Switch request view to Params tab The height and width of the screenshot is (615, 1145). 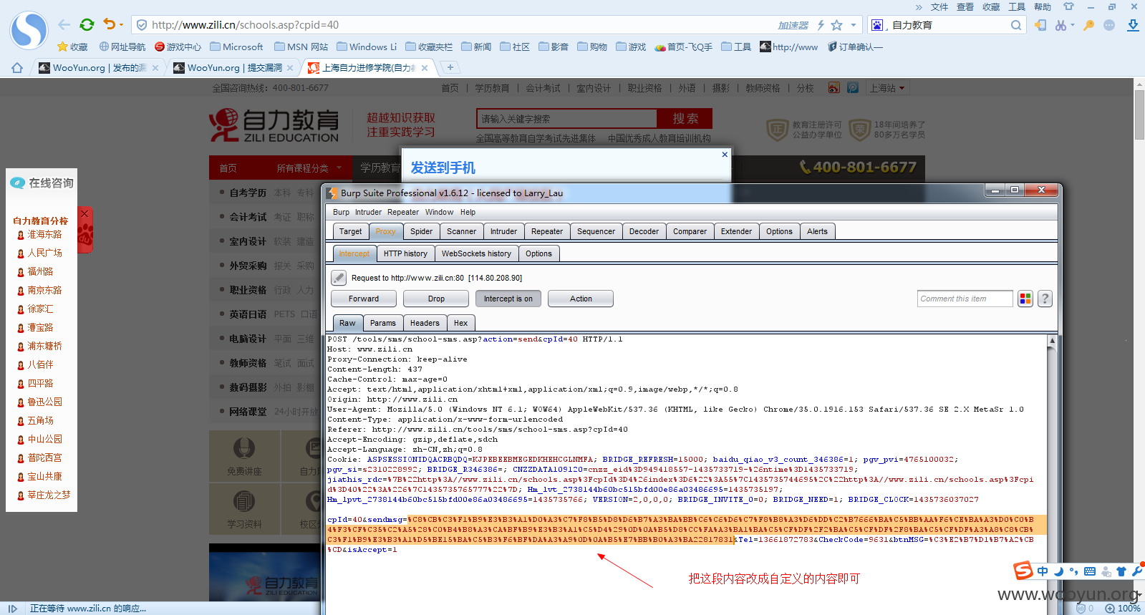tap(382, 323)
